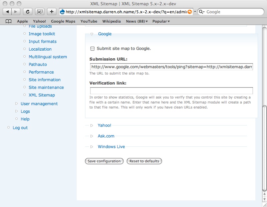Reload the page with the refresh icon
This screenshot has width=267, height=207.
(x=28, y=12)
